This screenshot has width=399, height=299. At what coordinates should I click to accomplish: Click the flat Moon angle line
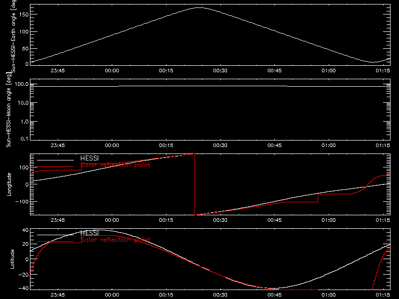click(x=210, y=86)
